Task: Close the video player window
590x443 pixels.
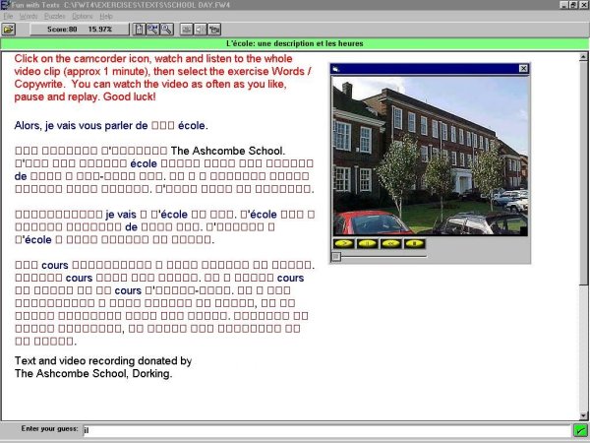Action: 523,69
